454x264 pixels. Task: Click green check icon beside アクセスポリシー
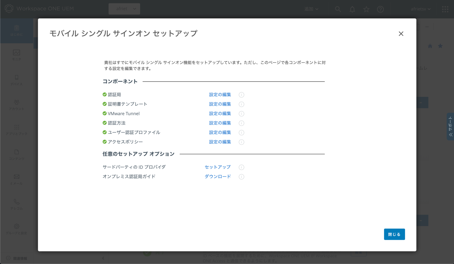104,142
